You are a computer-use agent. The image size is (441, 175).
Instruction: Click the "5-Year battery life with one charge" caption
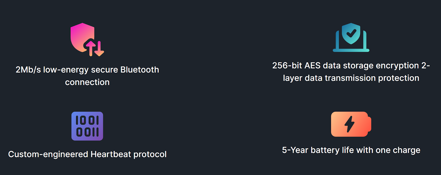[351, 150]
